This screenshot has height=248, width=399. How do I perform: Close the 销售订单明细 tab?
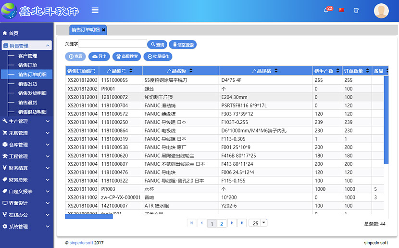coord(103,30)
